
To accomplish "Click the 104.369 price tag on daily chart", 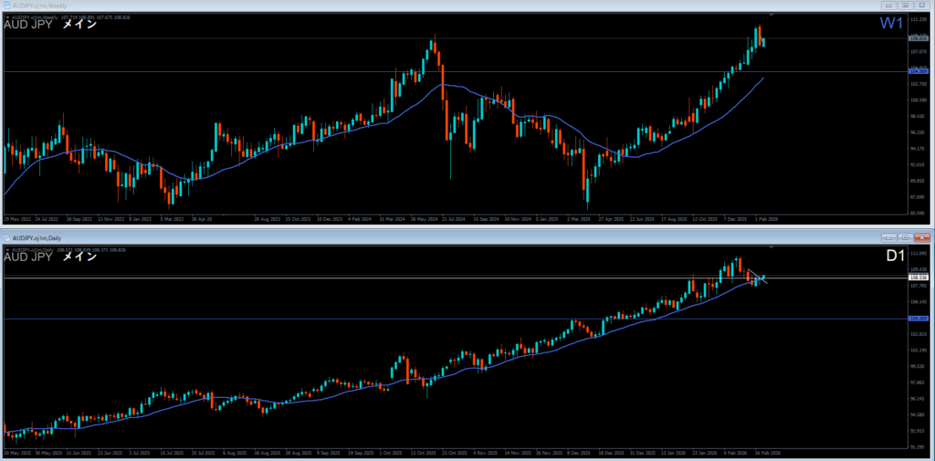I will (x=919, y=319).
